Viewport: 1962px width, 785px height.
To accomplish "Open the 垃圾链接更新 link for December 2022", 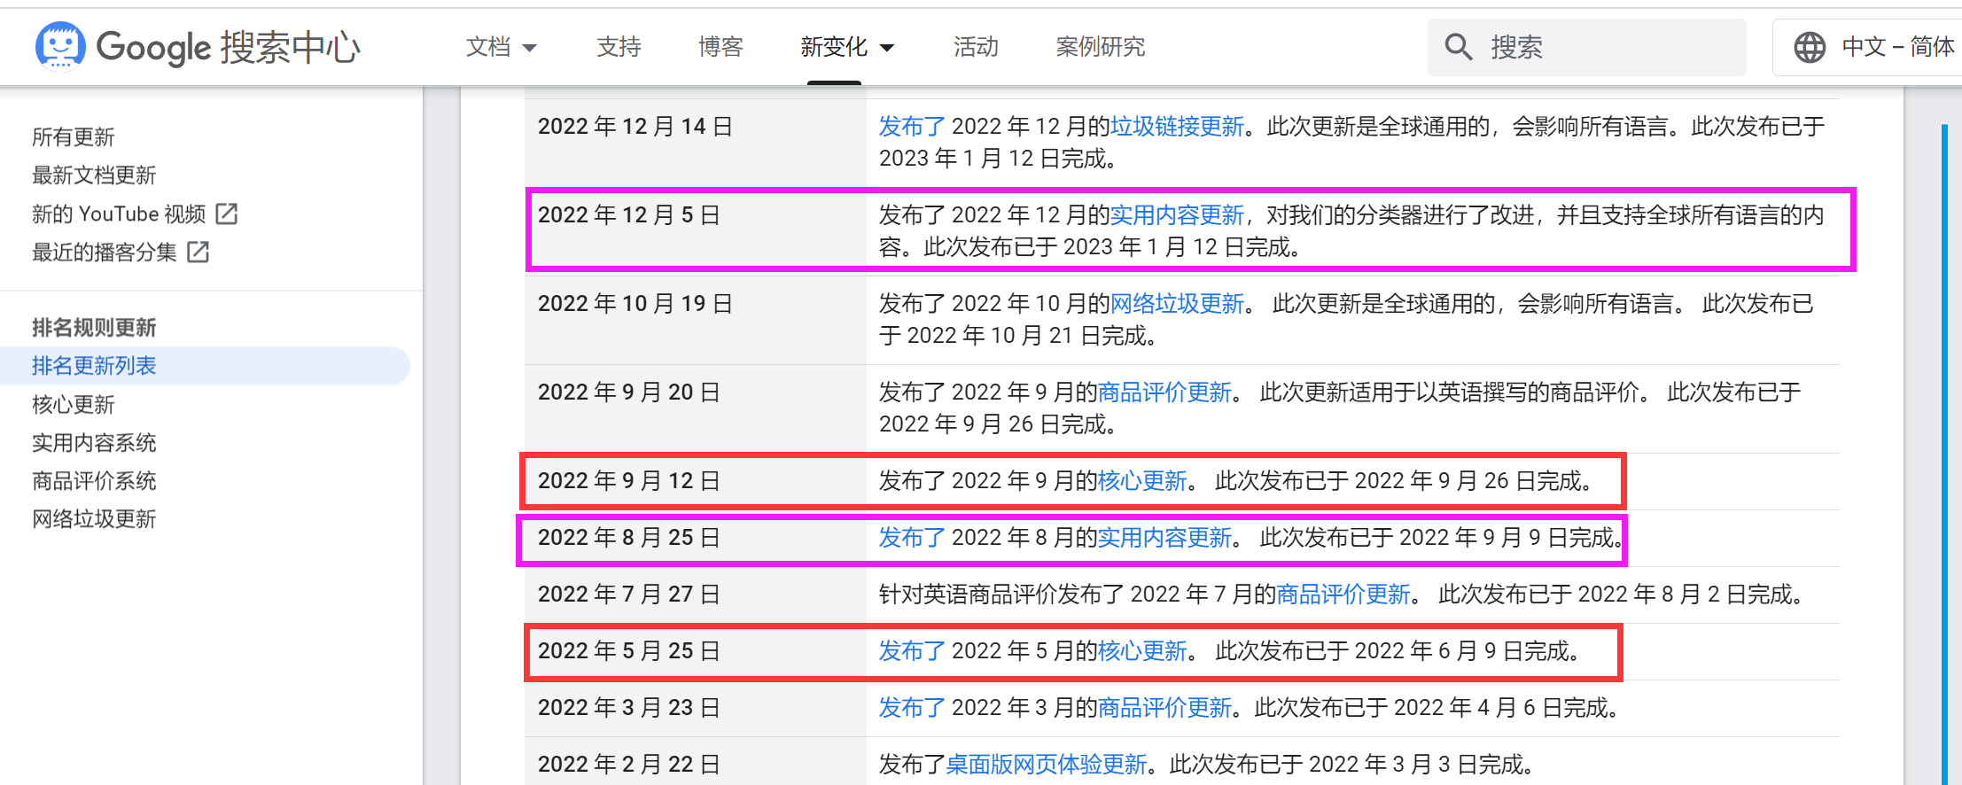I will (x=1177, y=127).
